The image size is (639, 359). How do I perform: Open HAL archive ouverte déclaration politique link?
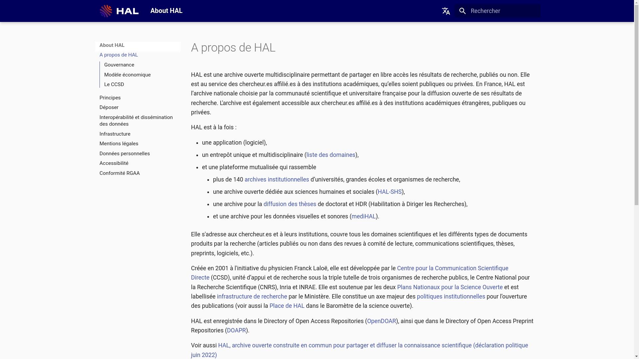click(x=373, y=345)
